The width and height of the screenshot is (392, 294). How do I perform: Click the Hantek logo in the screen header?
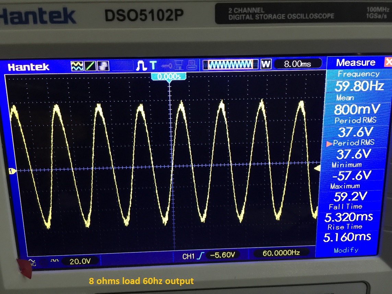point(28,67)
